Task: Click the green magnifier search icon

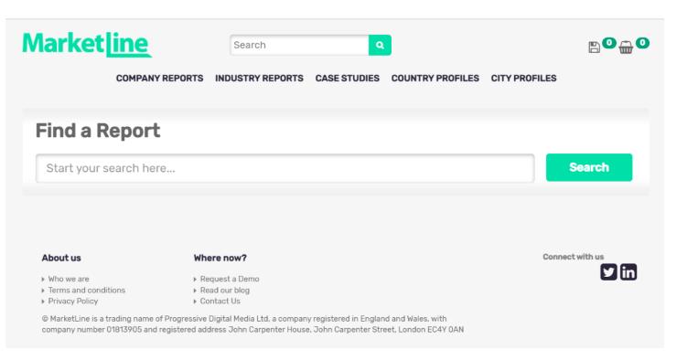Action: tap(380, 45)
